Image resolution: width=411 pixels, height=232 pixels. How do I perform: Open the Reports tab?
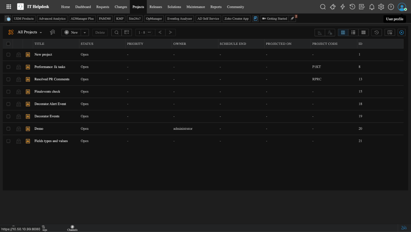[216, 7]
